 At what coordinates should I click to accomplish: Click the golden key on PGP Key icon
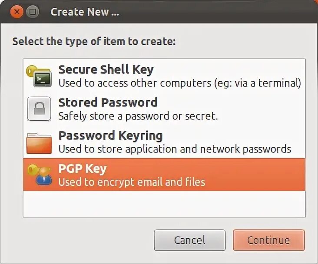click(x=32, y=170)
